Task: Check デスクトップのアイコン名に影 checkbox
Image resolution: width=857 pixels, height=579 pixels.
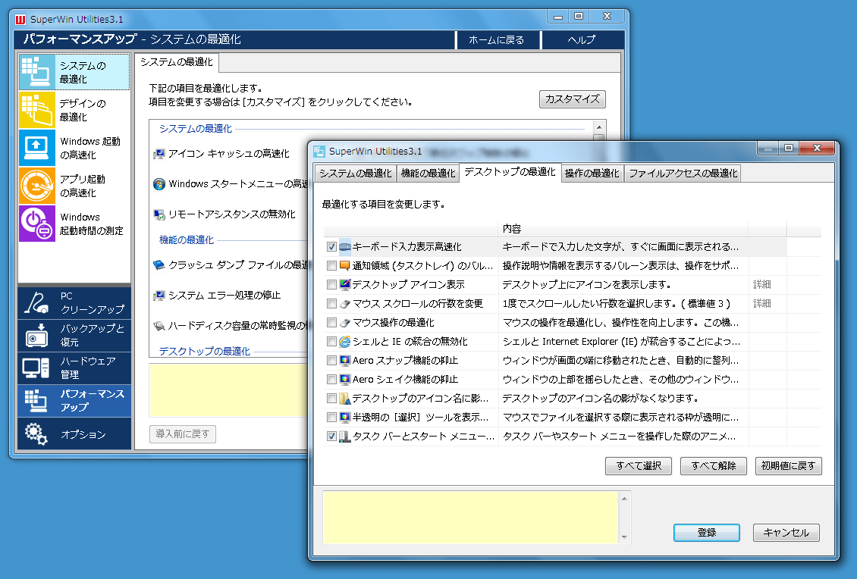Action: [x=331, y=398]
